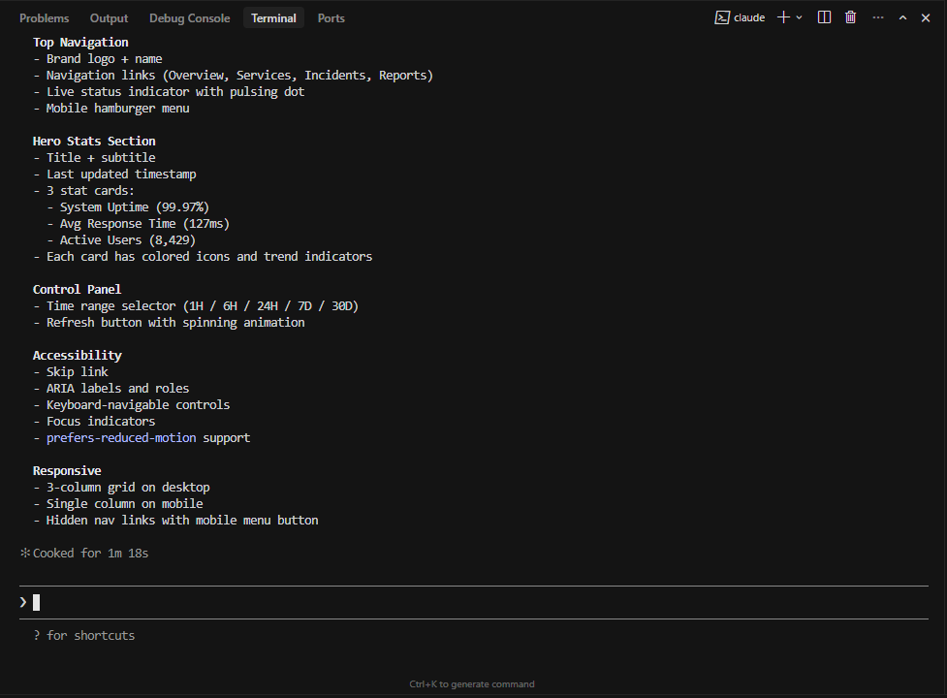Open the Output tab
Viewport: 947px width, 698px height.
point(109,18)
